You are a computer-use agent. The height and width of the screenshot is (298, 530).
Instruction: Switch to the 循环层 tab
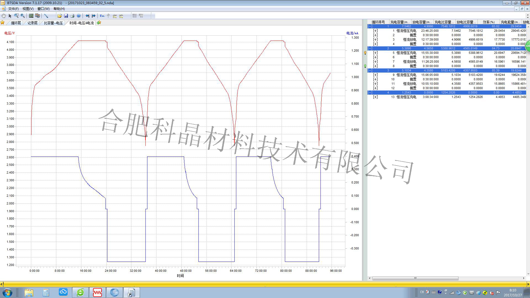point(16,23)
